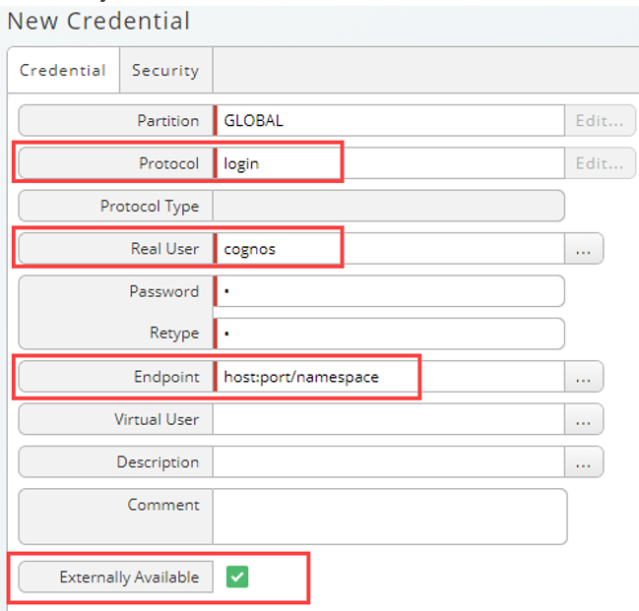This screenshot has width=639, height=611.
Task: Click the Partition field showing GLOBAL
Action: (389, 121)
